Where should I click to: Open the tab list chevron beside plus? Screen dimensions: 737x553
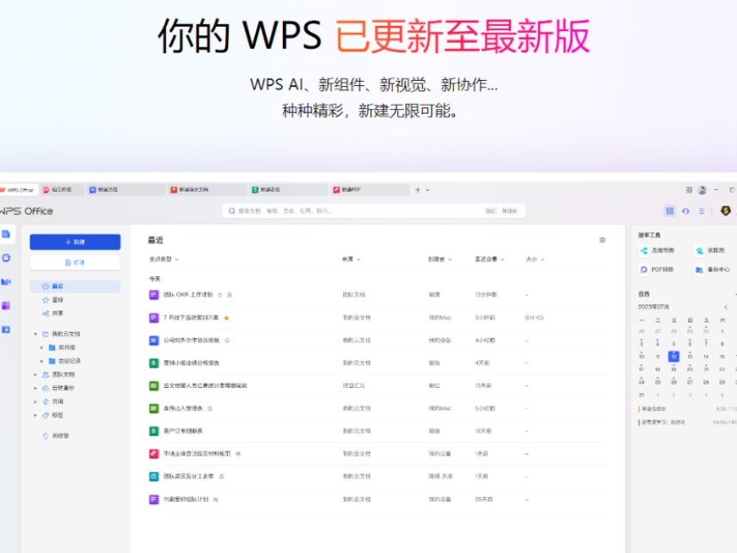pos(427,190)
